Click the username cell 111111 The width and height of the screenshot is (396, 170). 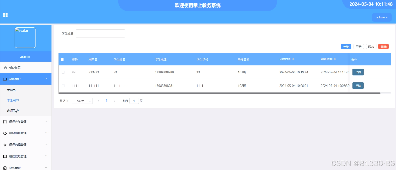pos(94,86)
